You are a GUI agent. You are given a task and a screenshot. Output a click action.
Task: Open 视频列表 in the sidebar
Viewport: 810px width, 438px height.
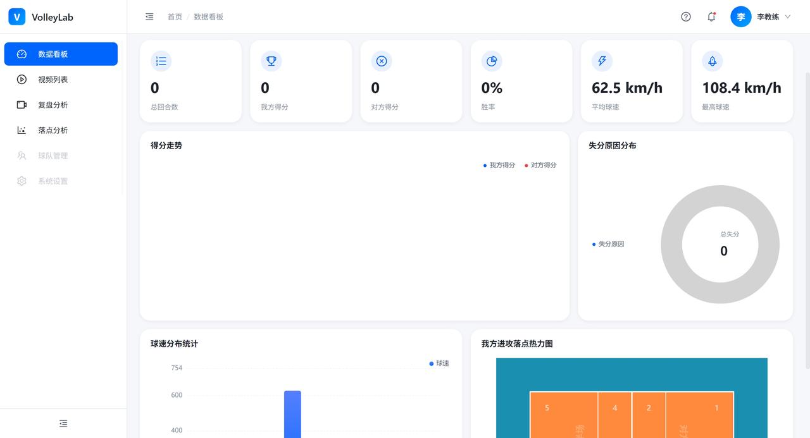point(61,80)
